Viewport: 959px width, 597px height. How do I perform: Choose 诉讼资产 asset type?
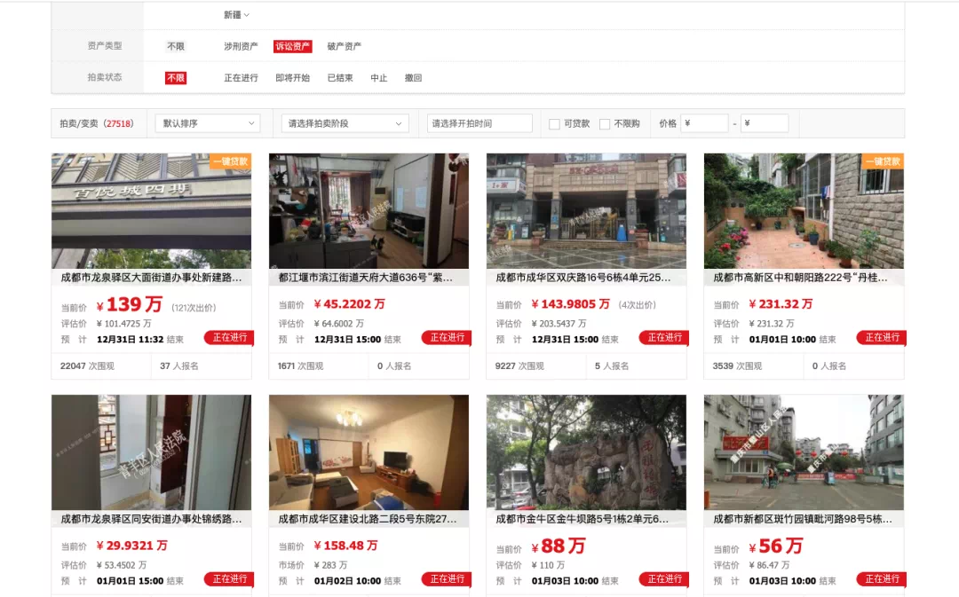(292, 46)
